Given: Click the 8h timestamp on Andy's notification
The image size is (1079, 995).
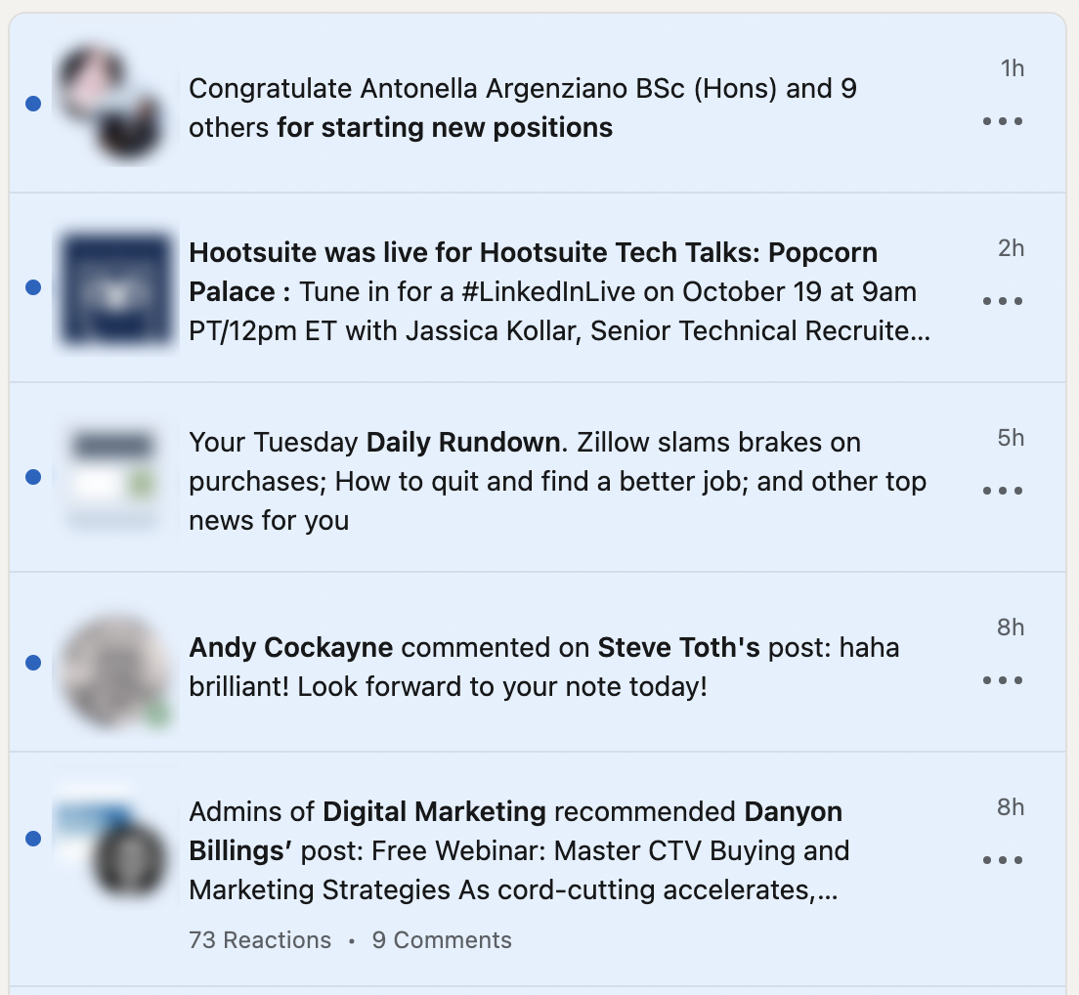Looking at the screenshot, I should [1011, 627].
